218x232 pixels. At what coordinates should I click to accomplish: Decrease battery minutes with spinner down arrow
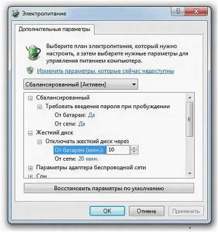click(x=134, y=152)
